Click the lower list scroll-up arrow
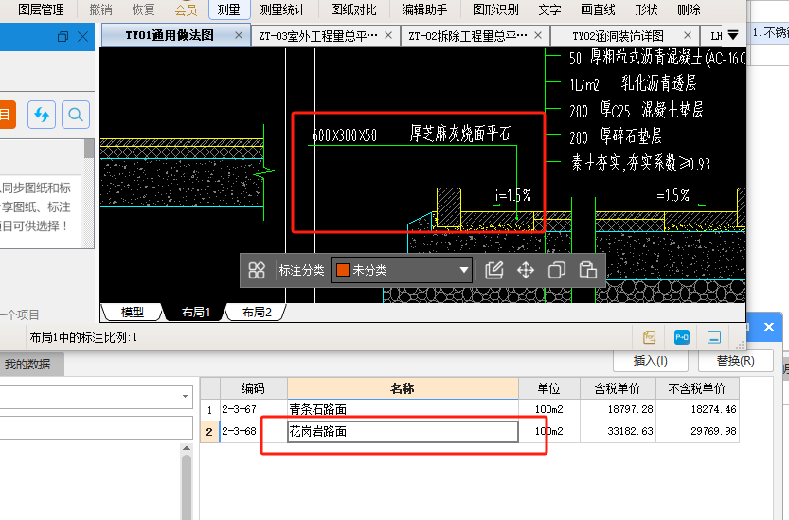 pos(187,448)
